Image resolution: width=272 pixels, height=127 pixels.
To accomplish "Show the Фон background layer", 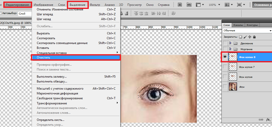I will [x=225, y=87].
